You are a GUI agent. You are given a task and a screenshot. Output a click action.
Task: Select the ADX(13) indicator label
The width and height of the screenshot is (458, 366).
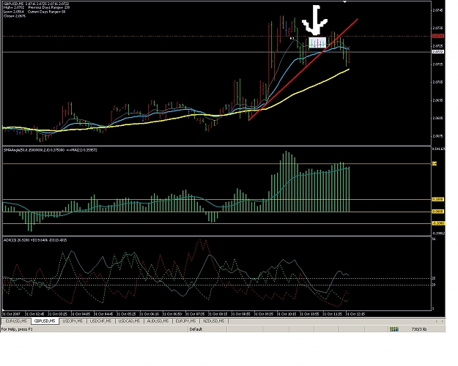click(x=35, y=240)
